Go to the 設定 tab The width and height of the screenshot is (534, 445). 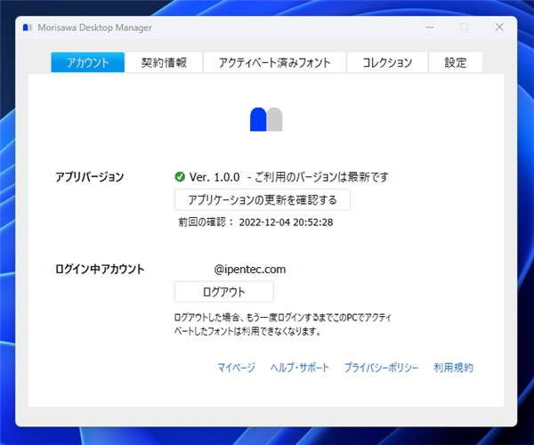pyautogui.click(x=456, y=62)
